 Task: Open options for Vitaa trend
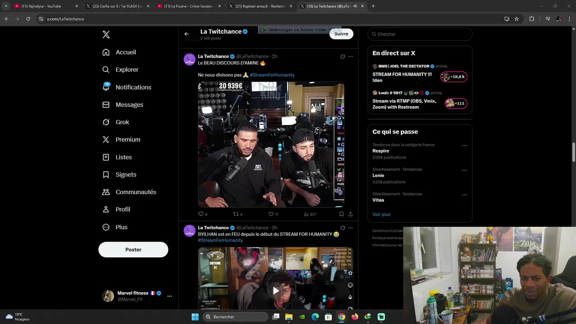click(x=464, y=195)
